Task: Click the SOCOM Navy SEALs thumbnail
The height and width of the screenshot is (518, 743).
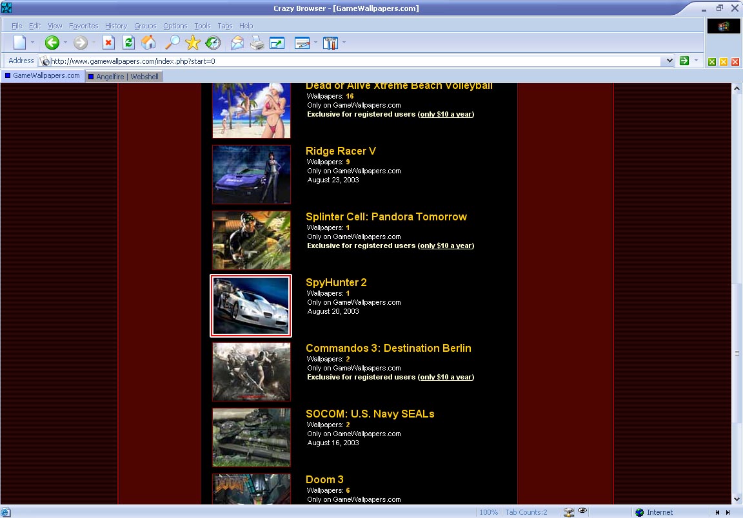Action: tap(251, 437)
